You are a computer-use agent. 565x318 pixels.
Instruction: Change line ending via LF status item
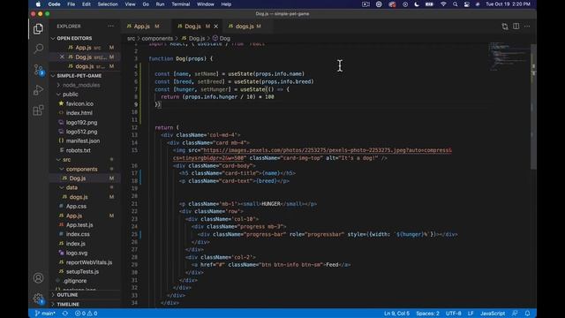[x=471, y=314]
